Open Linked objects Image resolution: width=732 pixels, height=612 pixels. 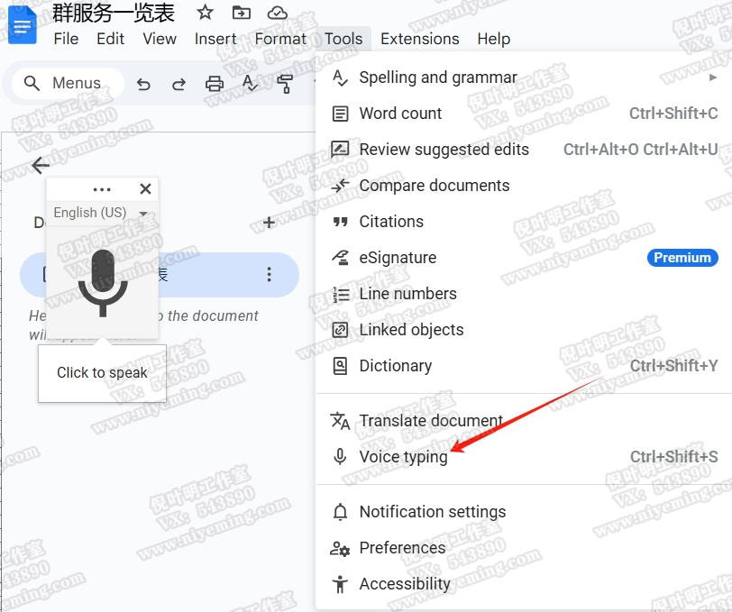coord(524,330)
